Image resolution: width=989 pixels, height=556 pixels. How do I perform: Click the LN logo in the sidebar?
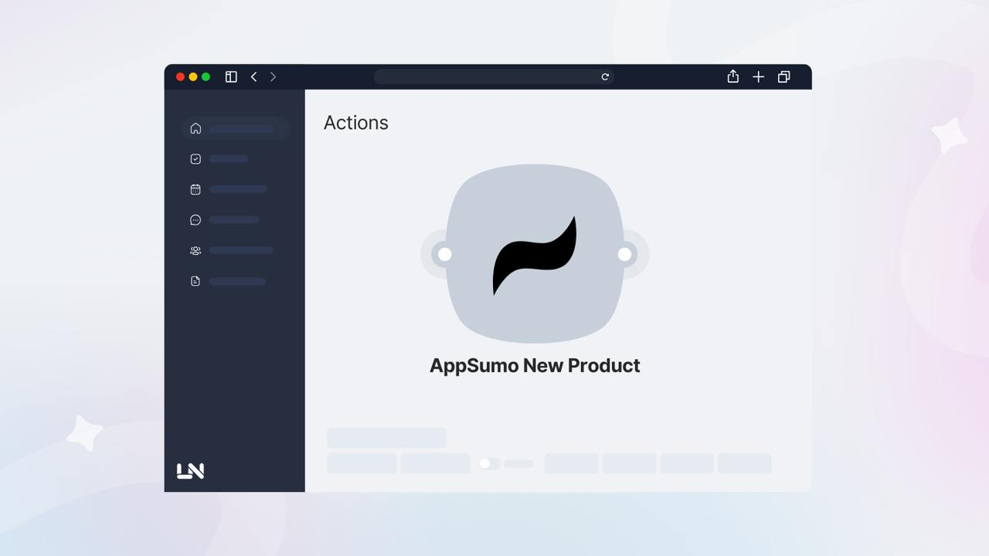pos(190,471)
